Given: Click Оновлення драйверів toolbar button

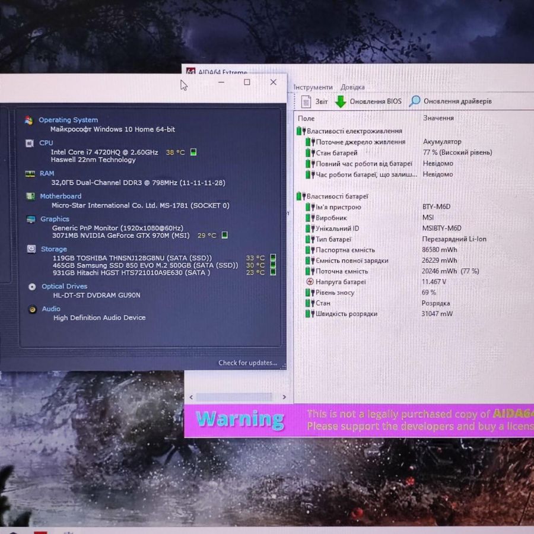Looking at the screenshot, I should [x=450, y=101].
